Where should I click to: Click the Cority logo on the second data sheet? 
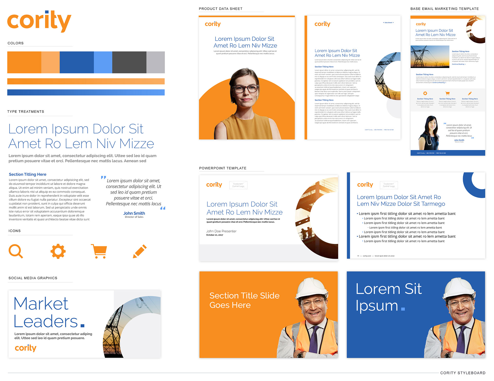pyautogui.click(x=322, y=24)
